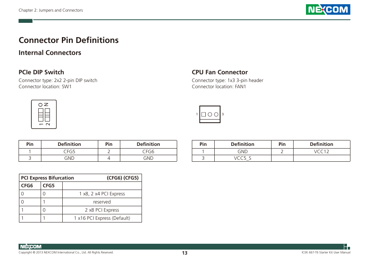369x260 pixels.
Task: Click the '(CFG6) (CFG5)' header text
Action: tap(123, 178)
